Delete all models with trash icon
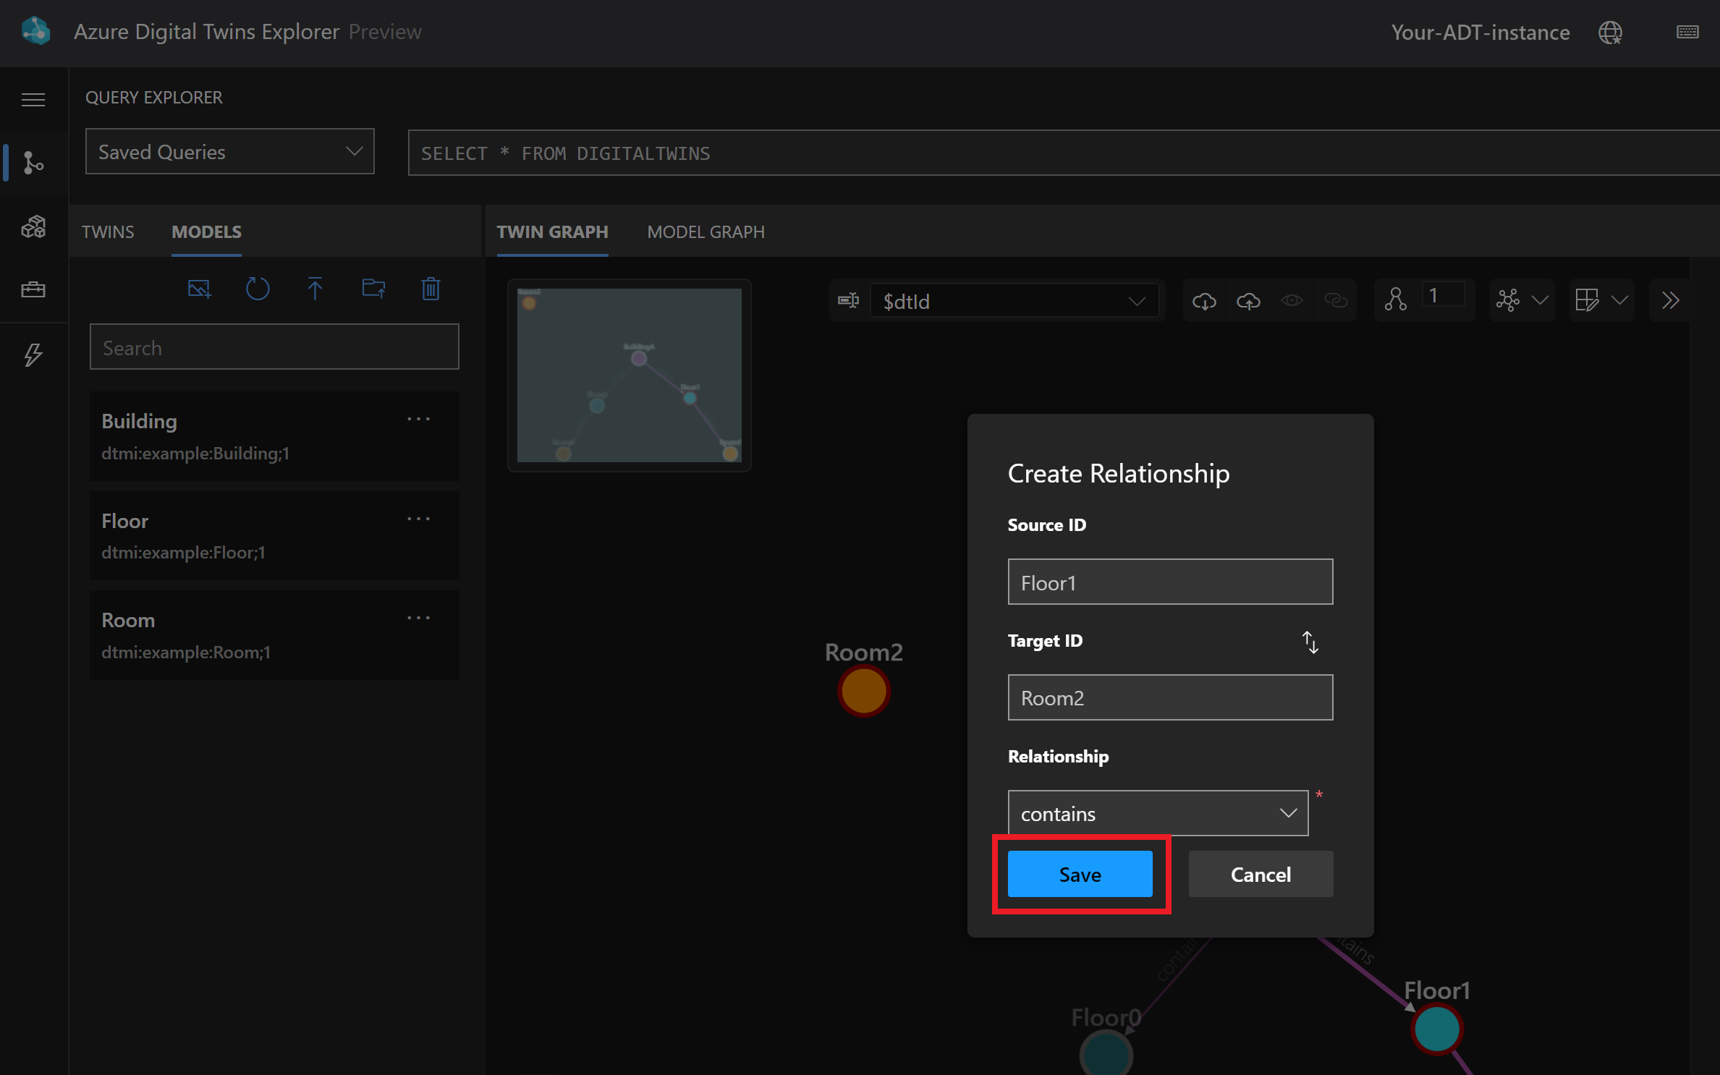Viewport: 1720px width, 1075px height. click(x=431, y=289)
